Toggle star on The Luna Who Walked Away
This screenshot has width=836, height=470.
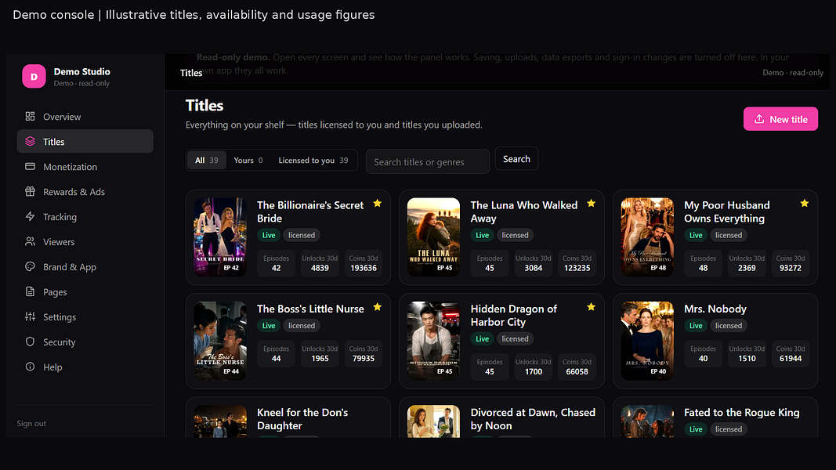tap(591, 203)
